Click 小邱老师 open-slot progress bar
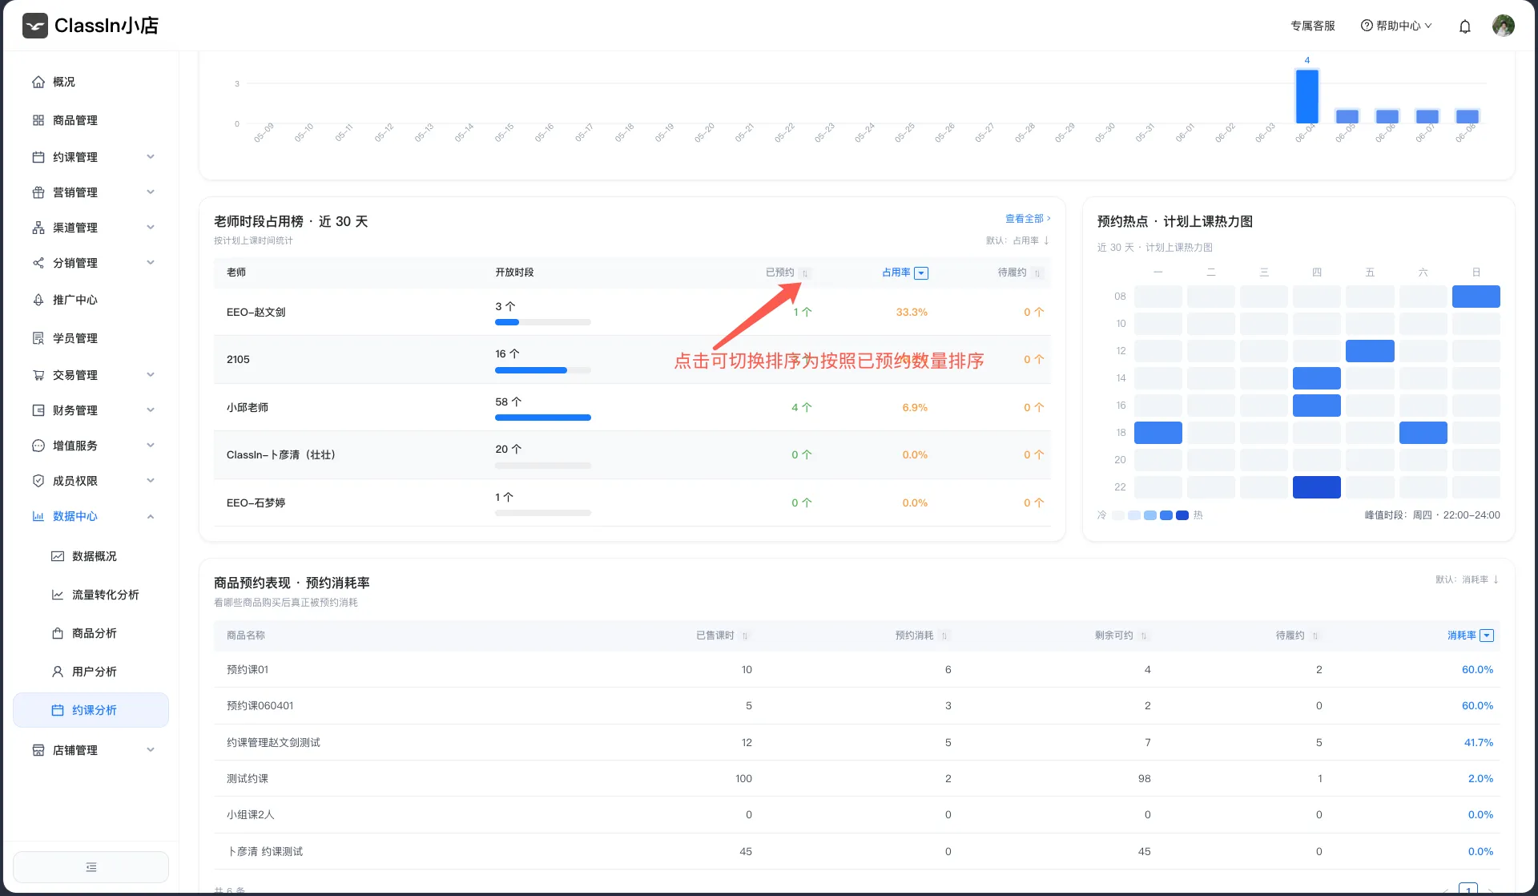 click(x=542, y=418)
